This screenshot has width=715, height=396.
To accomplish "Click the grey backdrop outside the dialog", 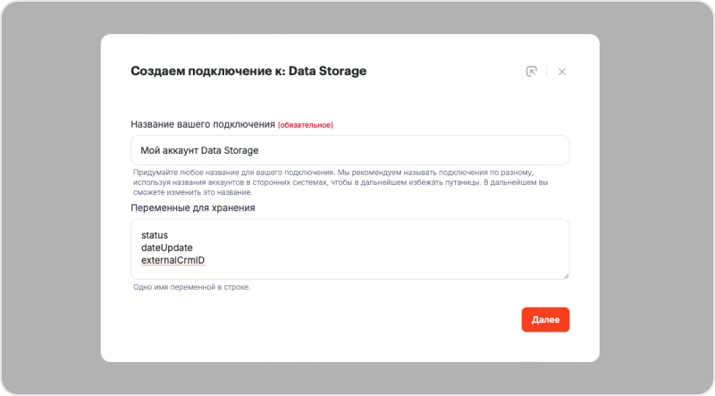I will coord(54,197).
